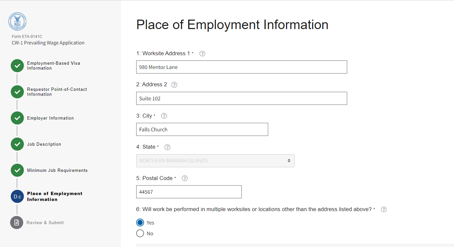The image size is (454, 247).
Task: Select Yes for multiple worksites
Action: 140,222
